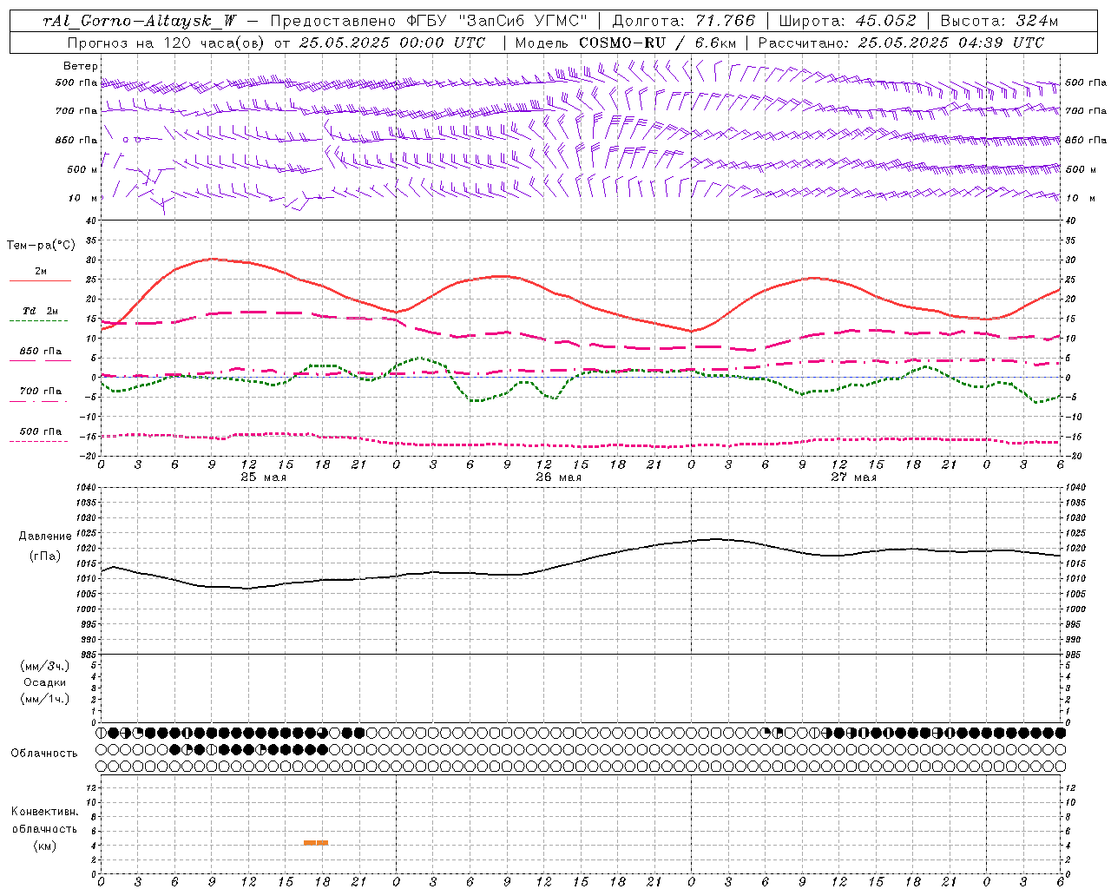Click the solid red line sample under 2м

(x=40, y=281)
